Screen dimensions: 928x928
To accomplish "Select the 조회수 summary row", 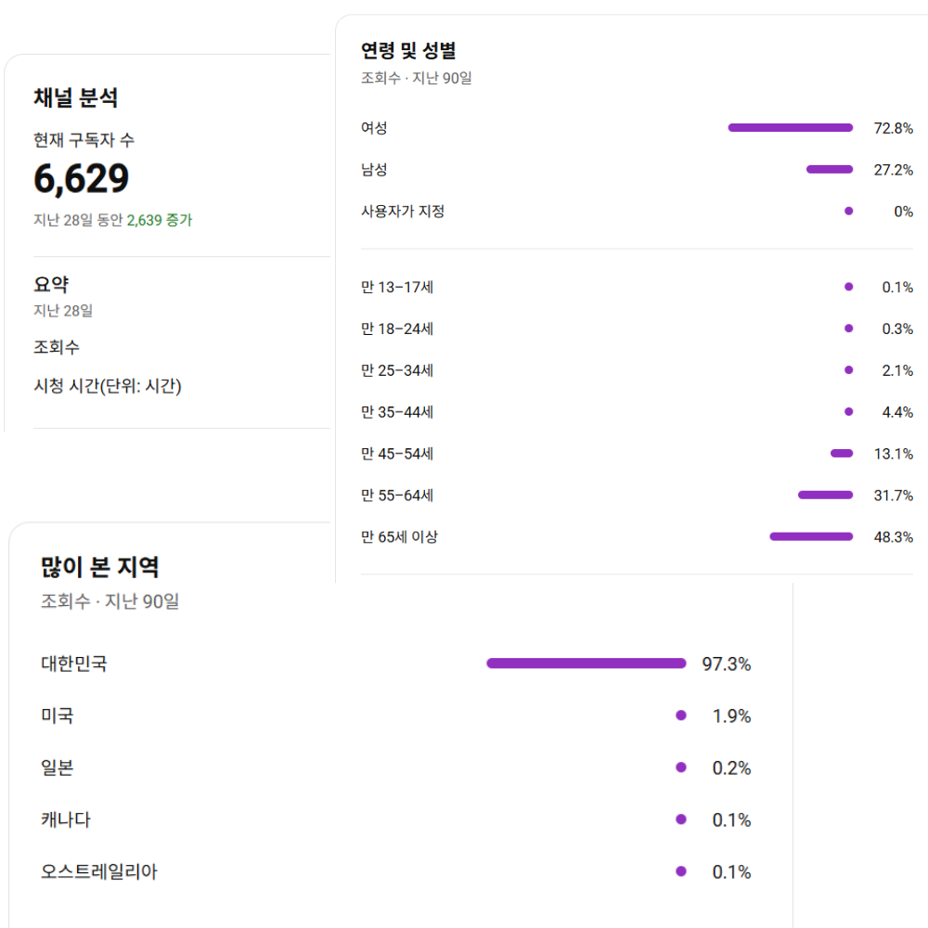I will [182, 347].
